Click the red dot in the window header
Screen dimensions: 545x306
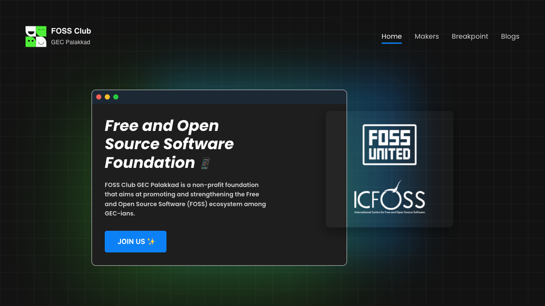[x=99, y=97]
